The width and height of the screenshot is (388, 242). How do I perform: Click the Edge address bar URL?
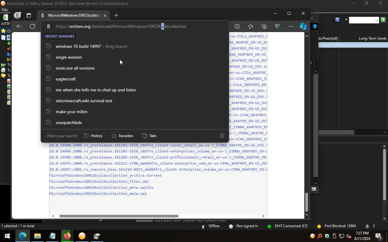[x=121, y=26]
